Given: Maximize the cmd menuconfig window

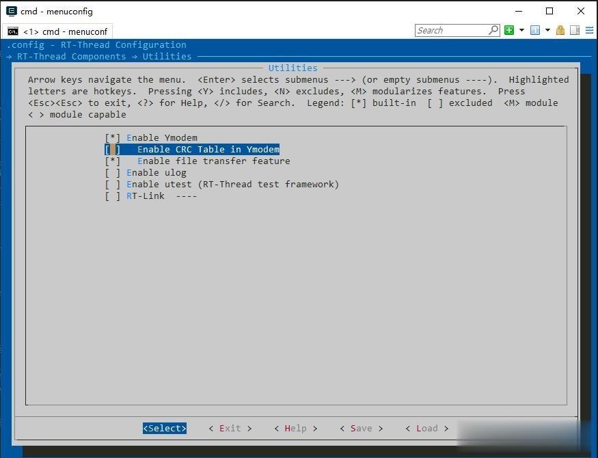Looking at the screenshot, I should [549, 11].
